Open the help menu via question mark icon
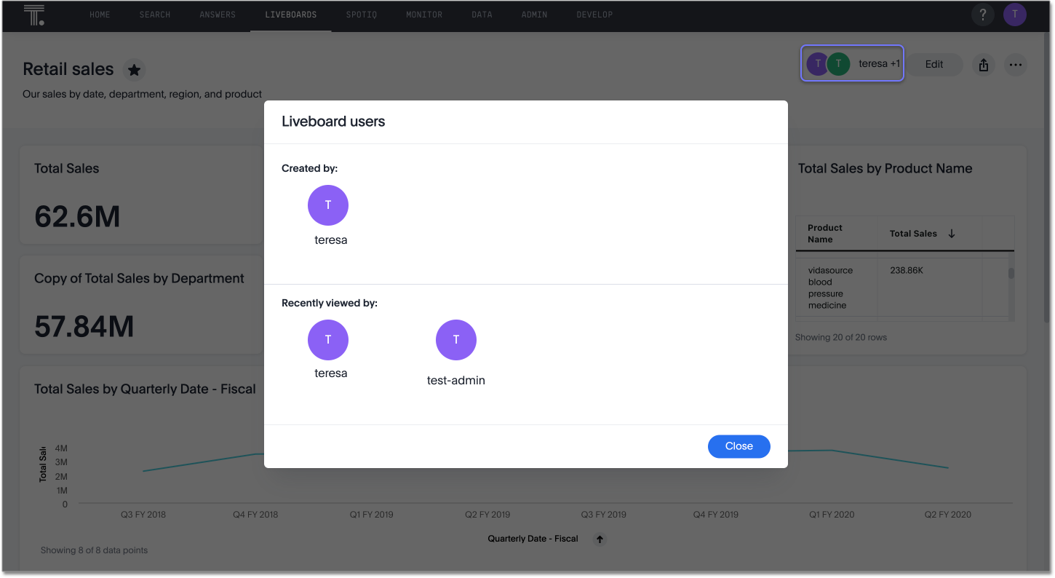Screen dimensions: 1055x578 (983, 14)
